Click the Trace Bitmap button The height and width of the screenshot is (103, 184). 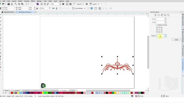click(x=78, y=8)
